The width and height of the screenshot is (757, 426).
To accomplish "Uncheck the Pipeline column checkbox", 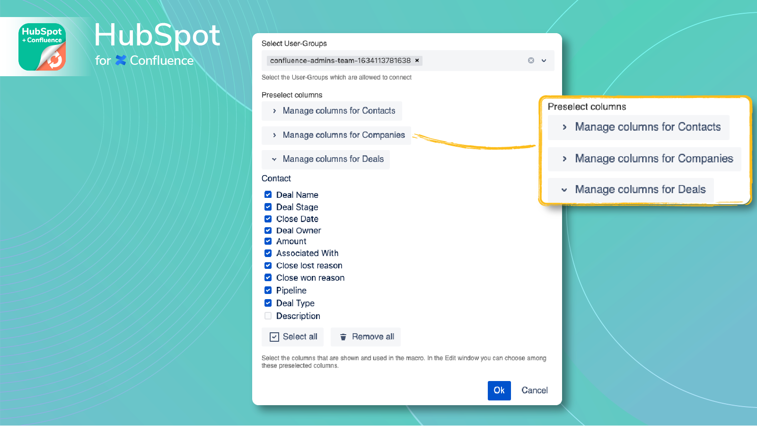I will coord(268,290).
